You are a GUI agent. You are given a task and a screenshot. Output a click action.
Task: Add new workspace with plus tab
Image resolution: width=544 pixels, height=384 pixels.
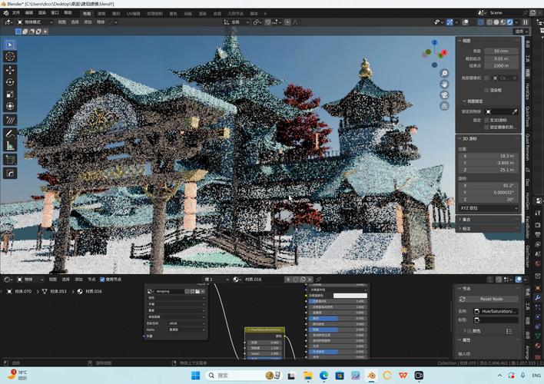(265, 14)
